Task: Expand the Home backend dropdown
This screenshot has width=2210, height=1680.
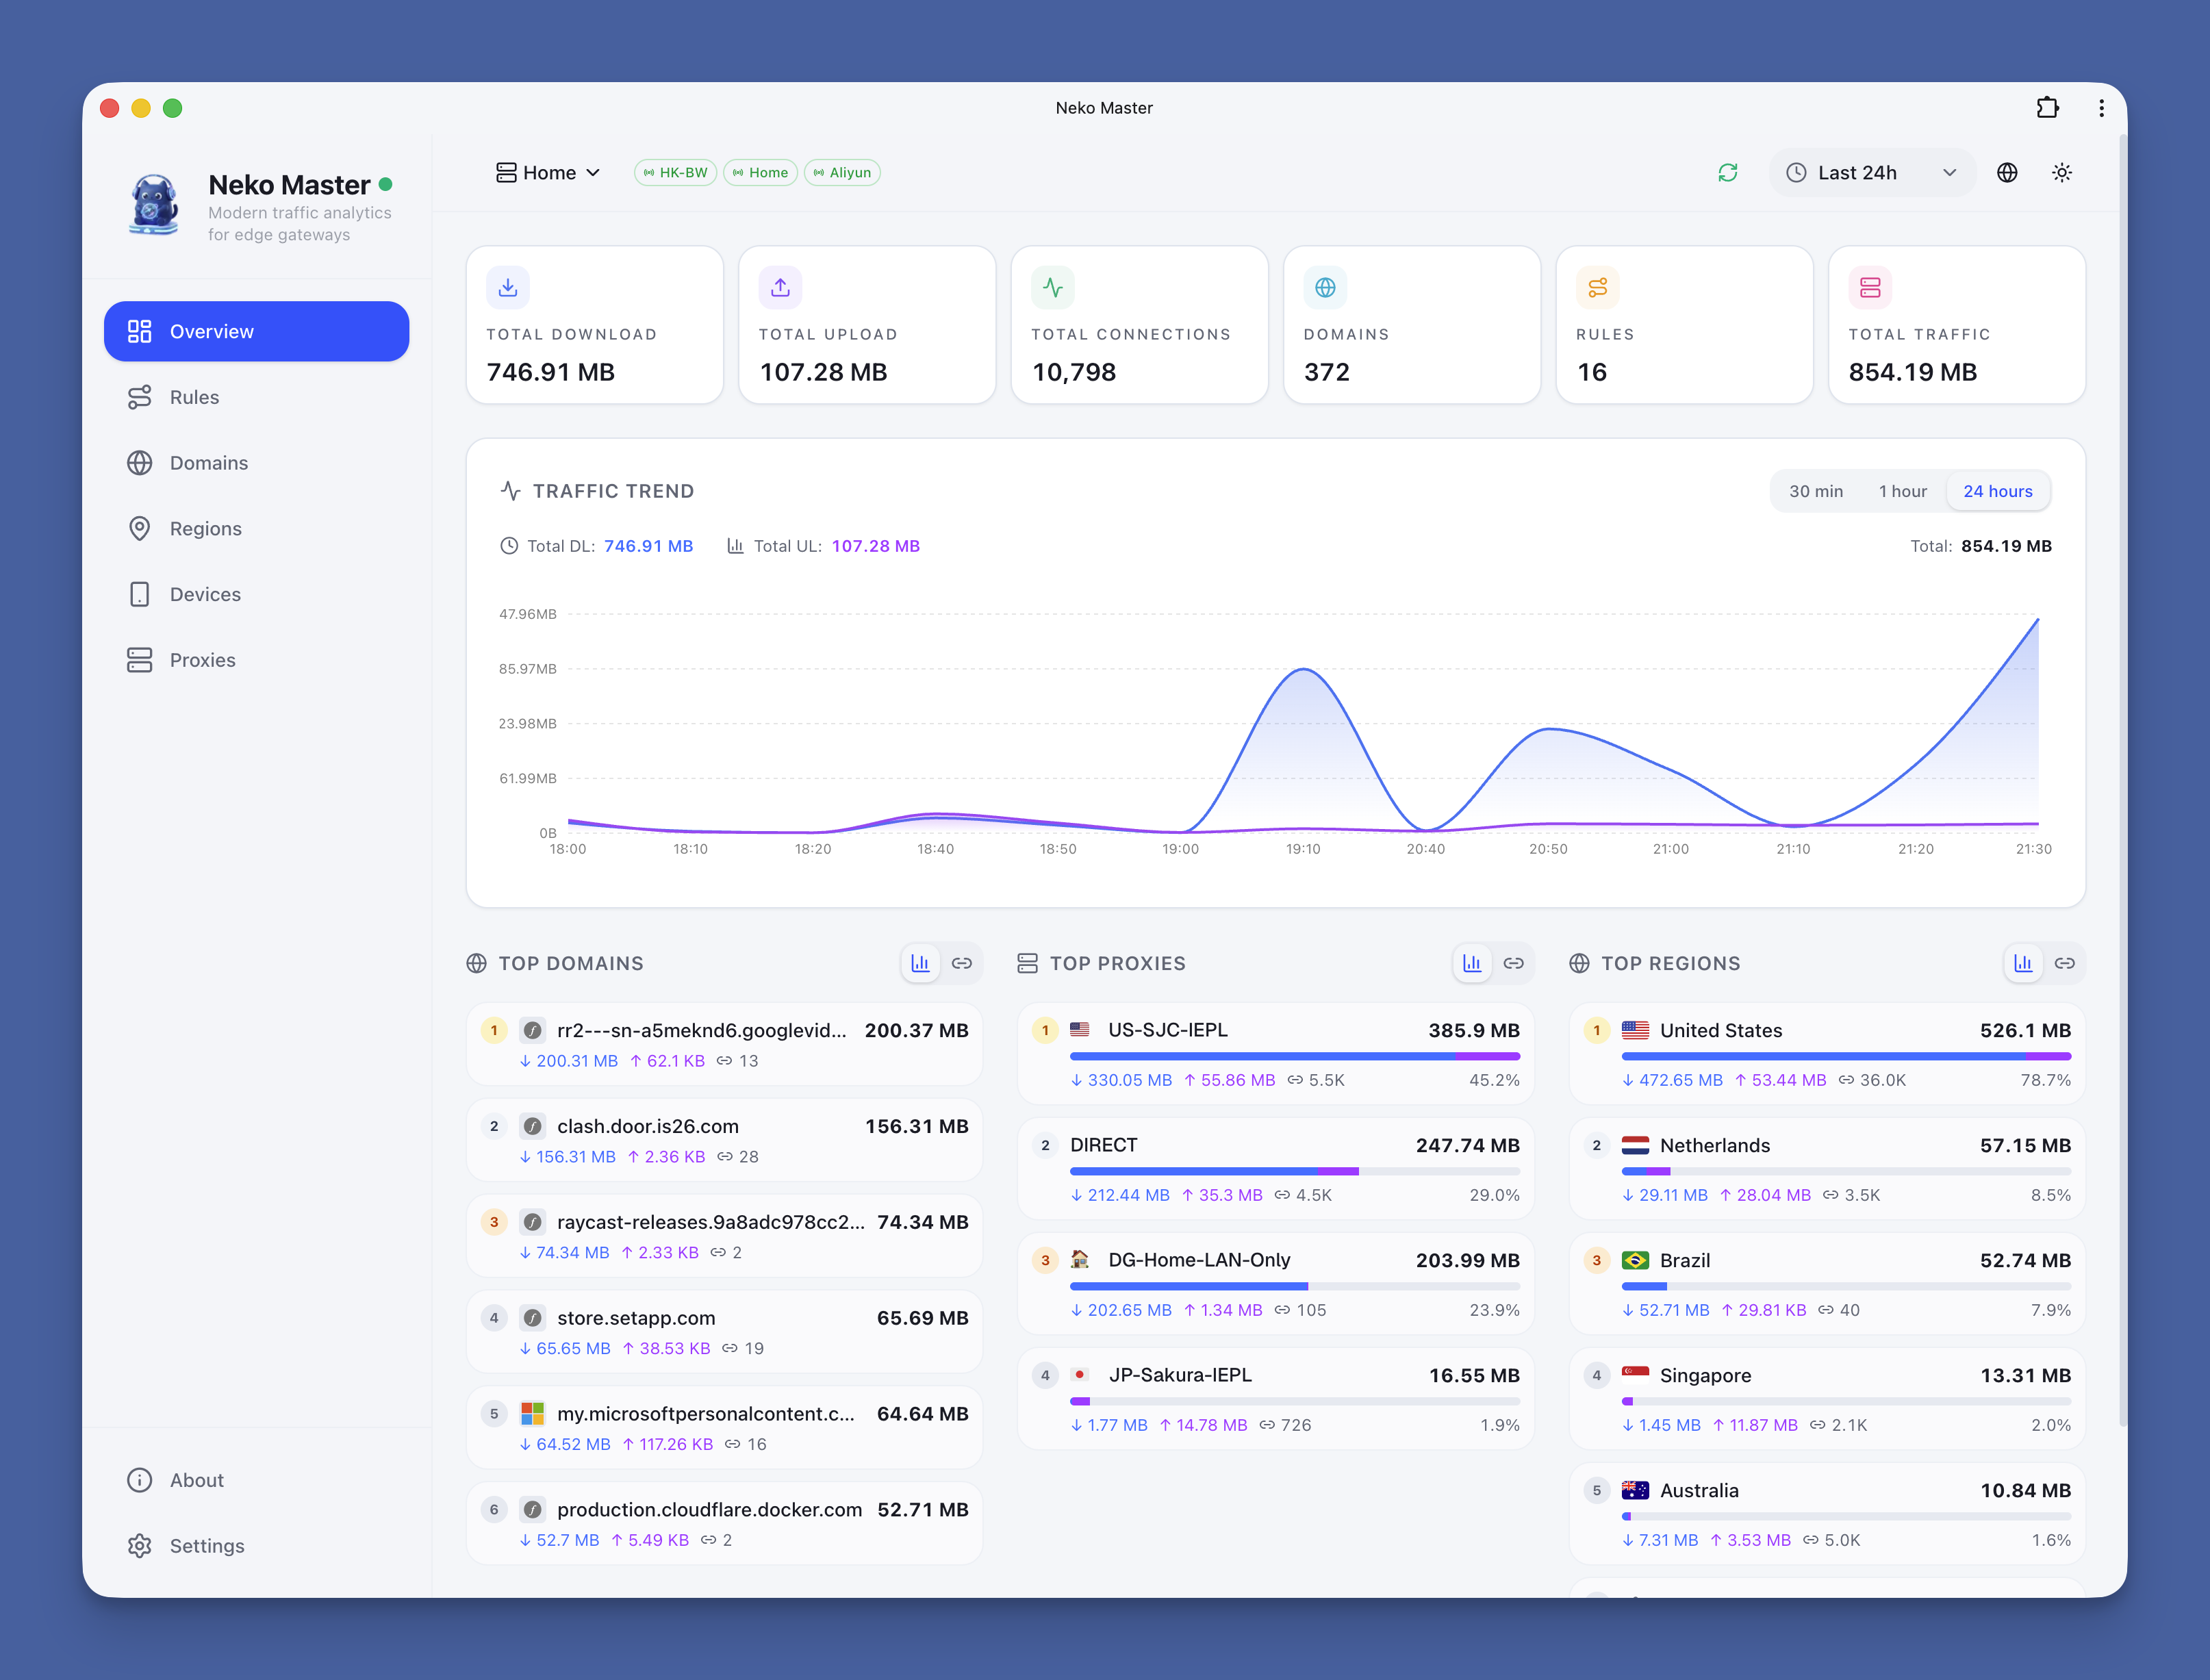Action: coord(548,173)
